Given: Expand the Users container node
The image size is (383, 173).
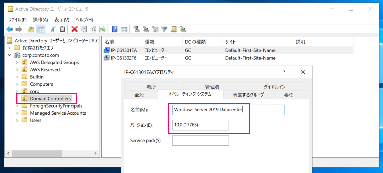Looking at the screenshot, I should pyautogui.click(x=17, y=120).
